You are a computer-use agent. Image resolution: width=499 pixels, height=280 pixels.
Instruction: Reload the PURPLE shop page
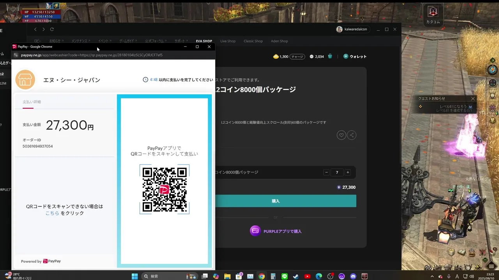[x=52, y=29]
